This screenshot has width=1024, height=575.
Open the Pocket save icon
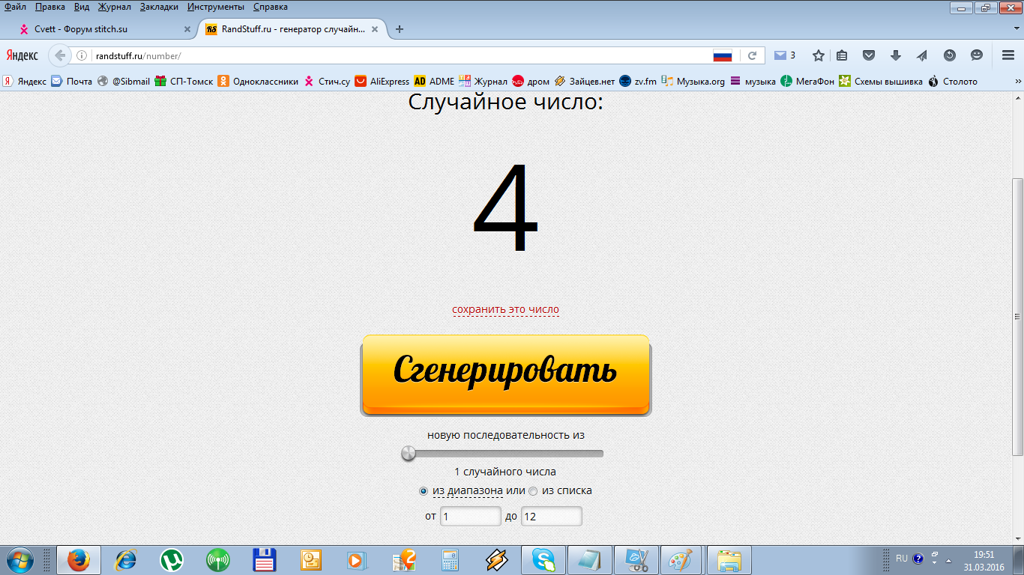pyautogui.click(x=869, y=55)
